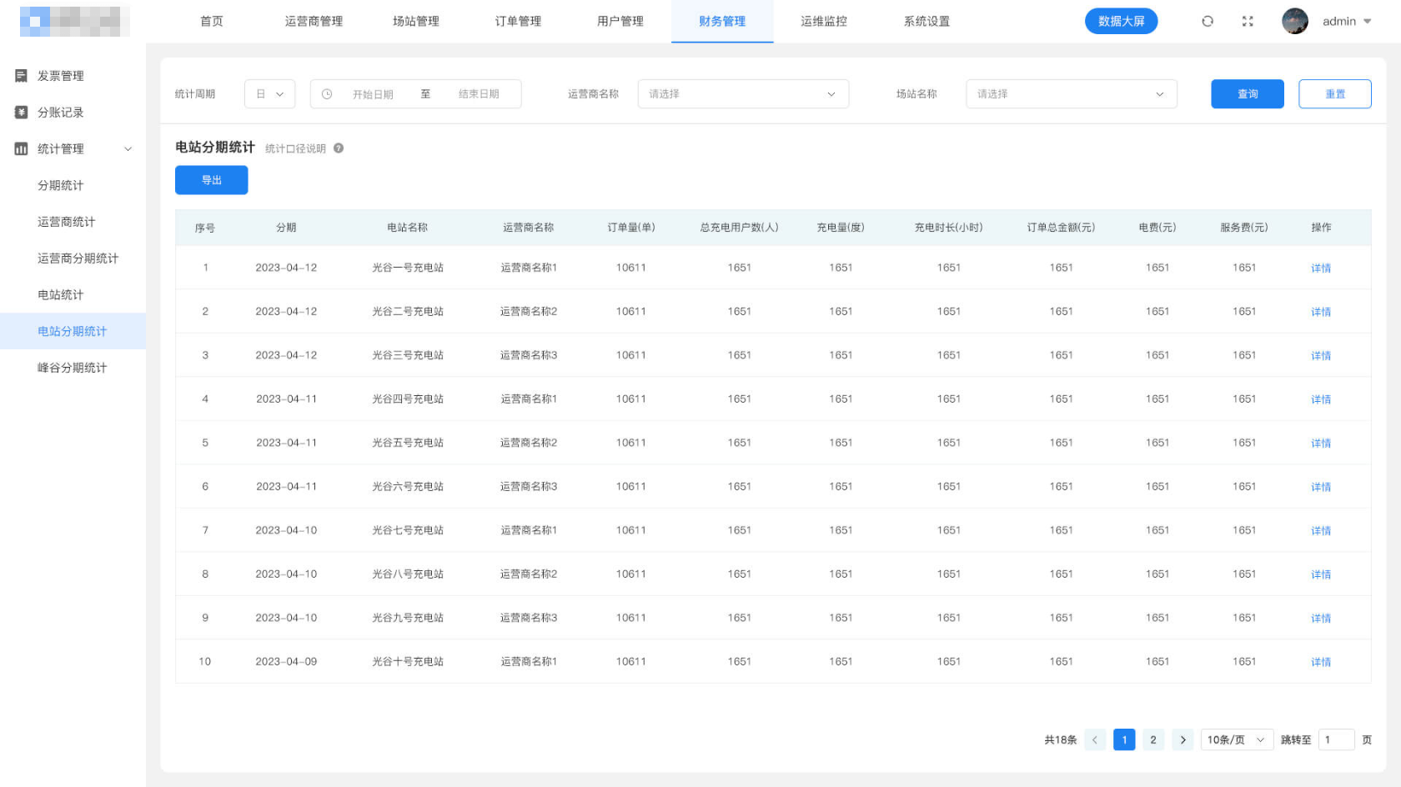The height and width of the screenshot is (787, 1401).
Task: Open 详情 for 光谷二号充电站
Action: [x=1321, y=312]
